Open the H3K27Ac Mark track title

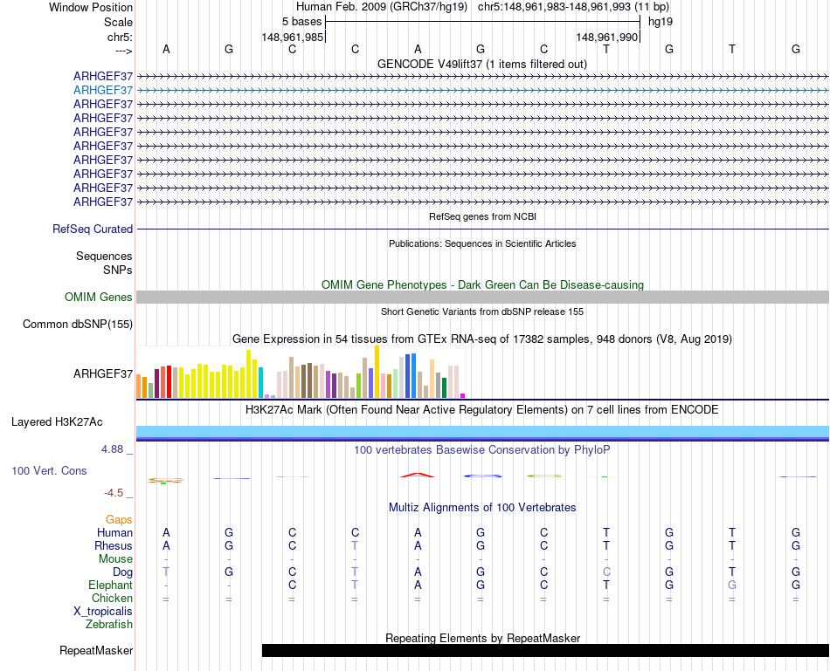pos(482,410)
